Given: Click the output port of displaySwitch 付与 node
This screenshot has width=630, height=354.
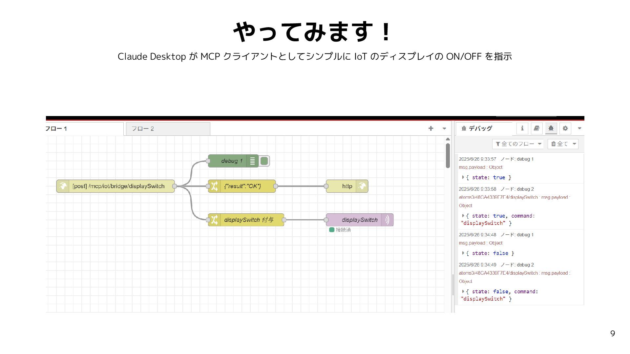Looking at the screenshot, I should tap(284, 220).
